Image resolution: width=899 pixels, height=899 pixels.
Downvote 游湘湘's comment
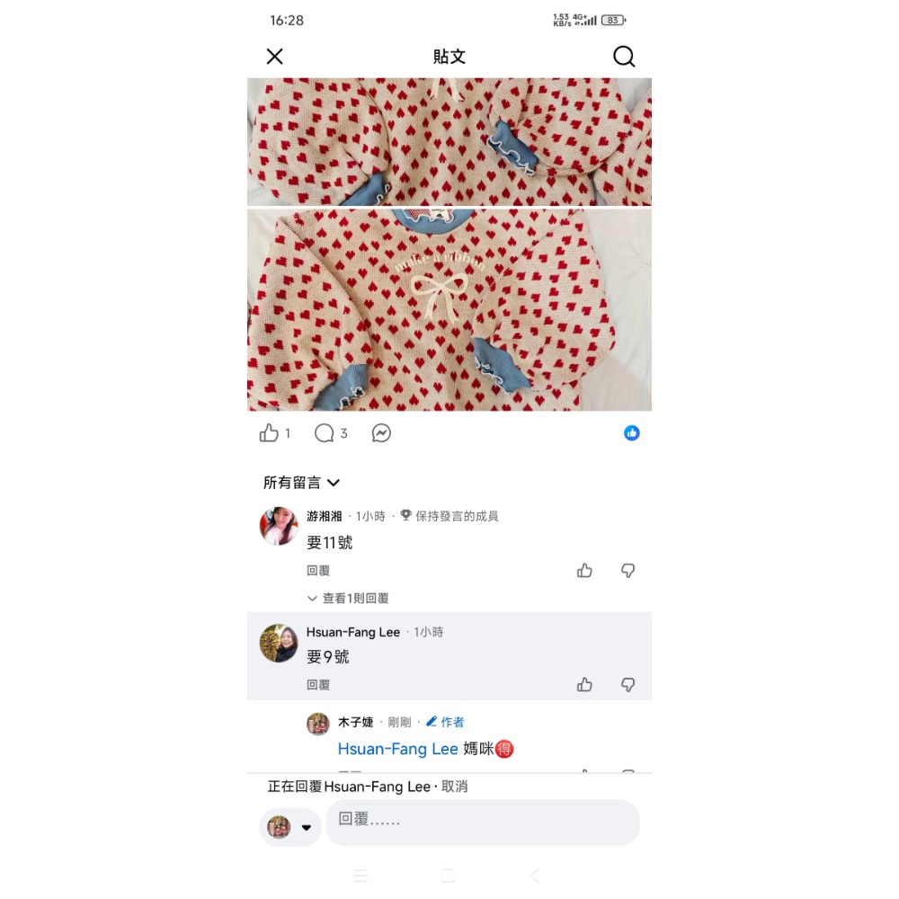tap(628, 571)
